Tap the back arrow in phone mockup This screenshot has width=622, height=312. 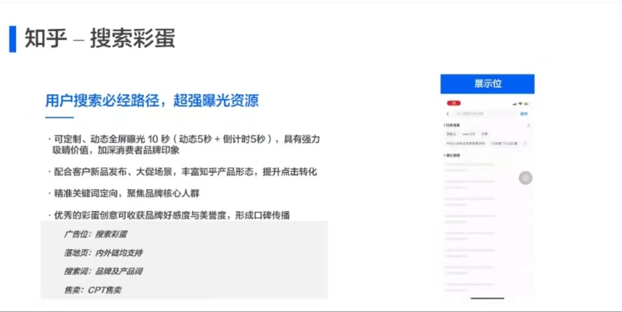[447, 114]
